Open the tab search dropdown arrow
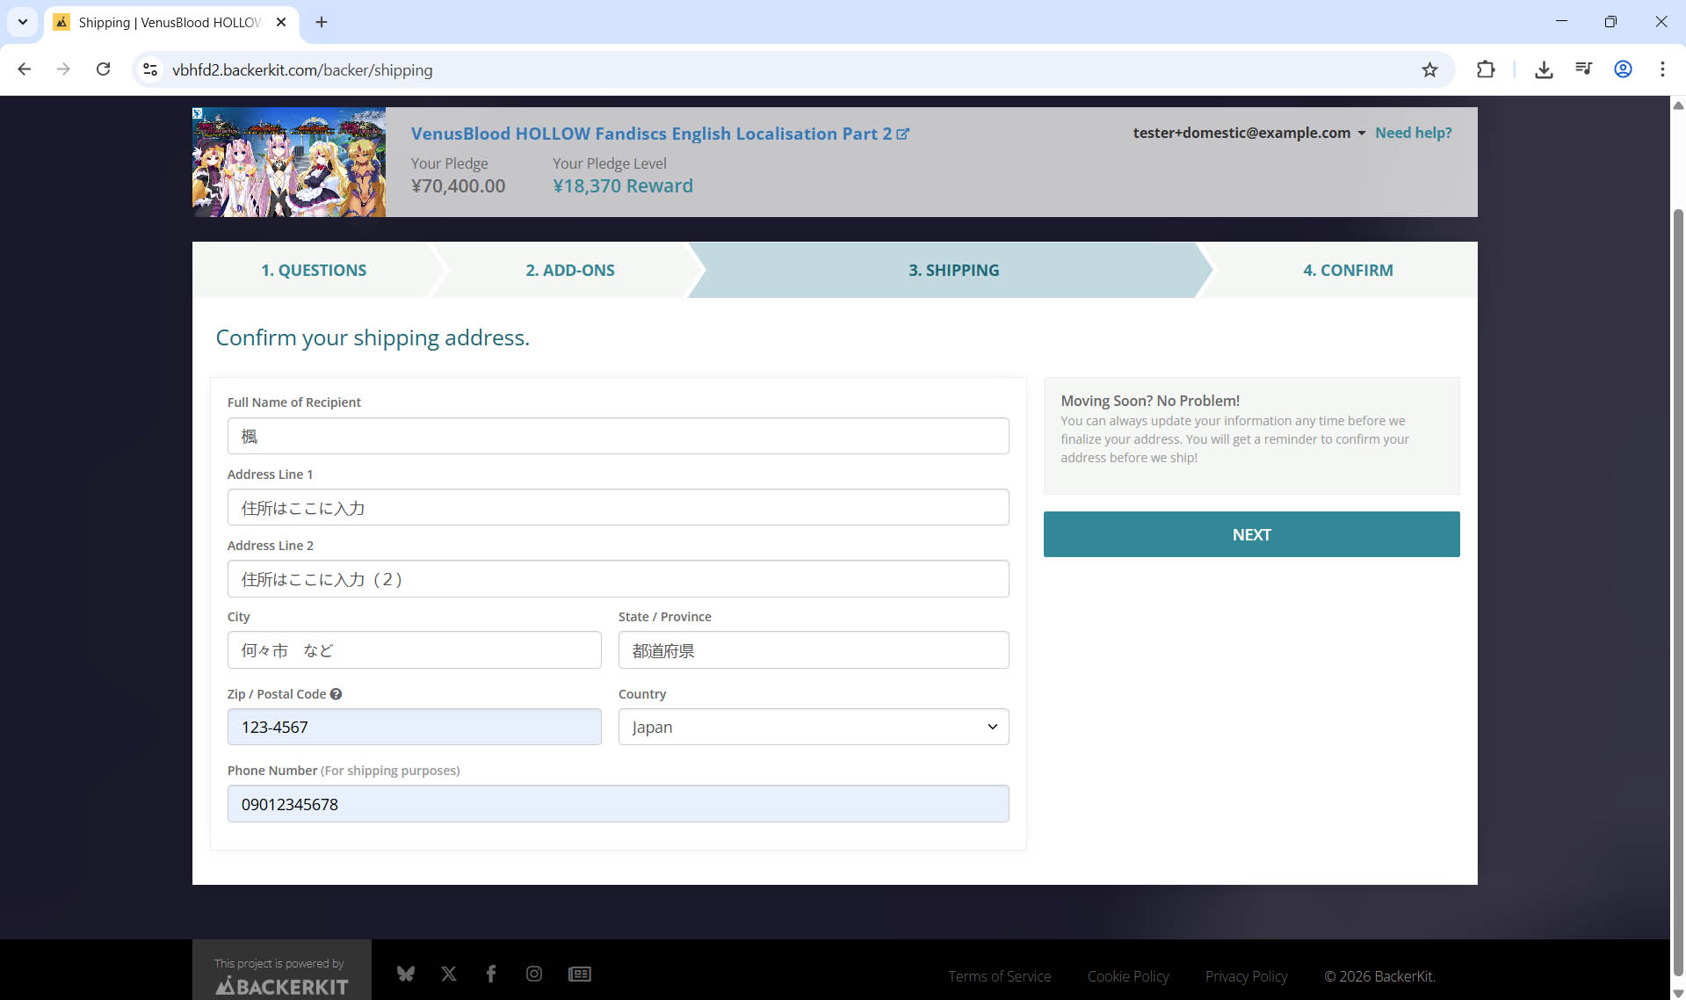This screenshot has width=1686, height=1000. pyautogui.click(x=23, y=22)
